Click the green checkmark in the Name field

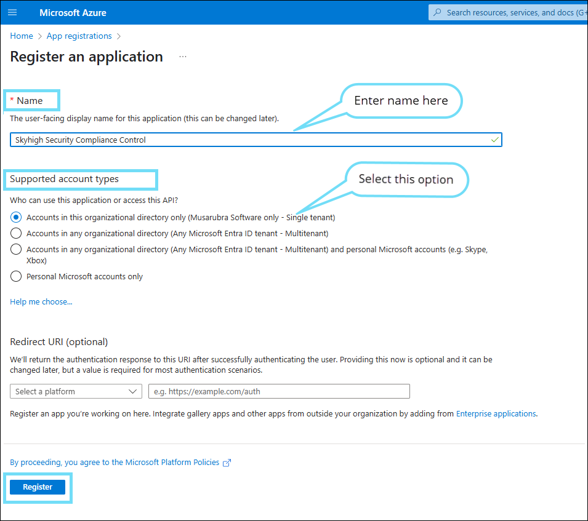[x=494, y=140]
